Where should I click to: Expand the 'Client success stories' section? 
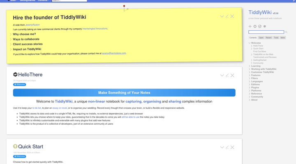coord(11,44)
